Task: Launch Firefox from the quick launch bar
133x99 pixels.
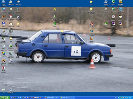Action: 14,98
